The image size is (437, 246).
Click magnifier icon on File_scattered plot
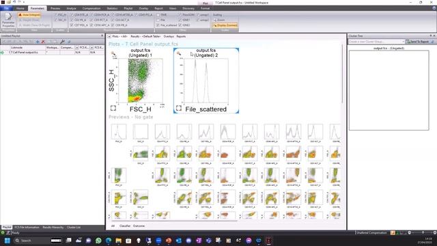pyautogui.click(x=179, y=53)
